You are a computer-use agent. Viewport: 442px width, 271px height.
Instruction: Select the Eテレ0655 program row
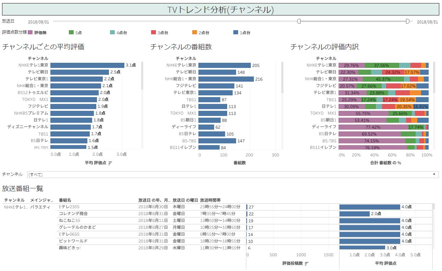click(69, 234)
